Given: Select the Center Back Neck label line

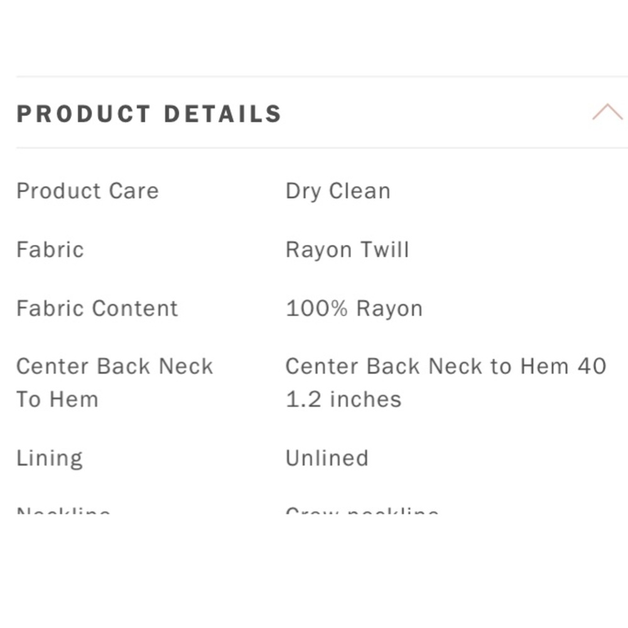Looking at the screenshot, I should click(x=114, y=366).
